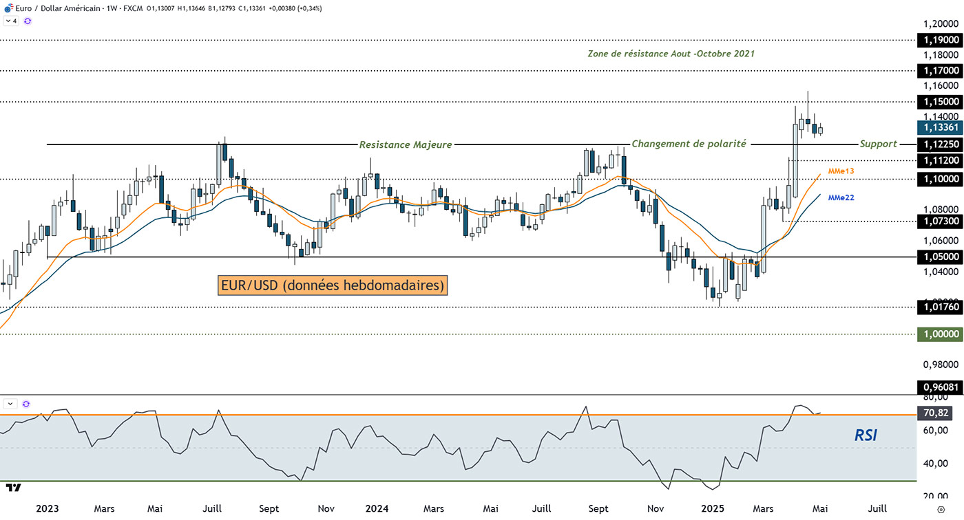Screen dimensions: 964x520
Task: Click the green 1,00000 price level label
Action: 939,334
